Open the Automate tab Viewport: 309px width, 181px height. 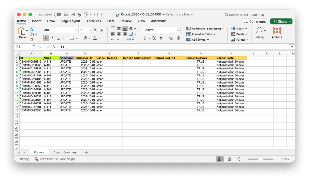[x=158, y=21]
